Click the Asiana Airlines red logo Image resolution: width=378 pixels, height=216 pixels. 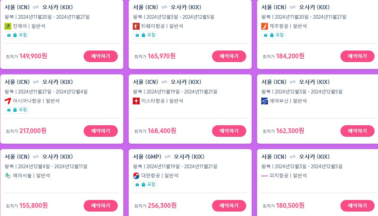pyautogui.click(x=8, y=101)
